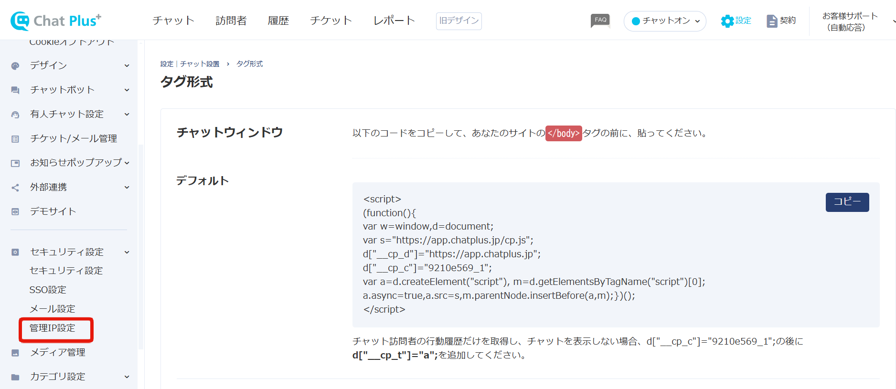Click the チャットウィンドウ heading
896x389 pixels.
(230, 133)
